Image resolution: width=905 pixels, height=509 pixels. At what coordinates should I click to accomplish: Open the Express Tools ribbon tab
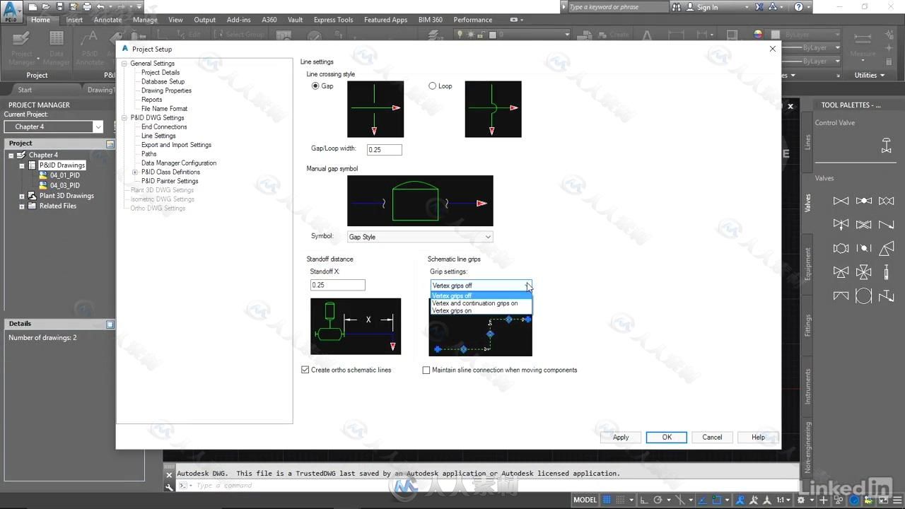coord(333,20)
